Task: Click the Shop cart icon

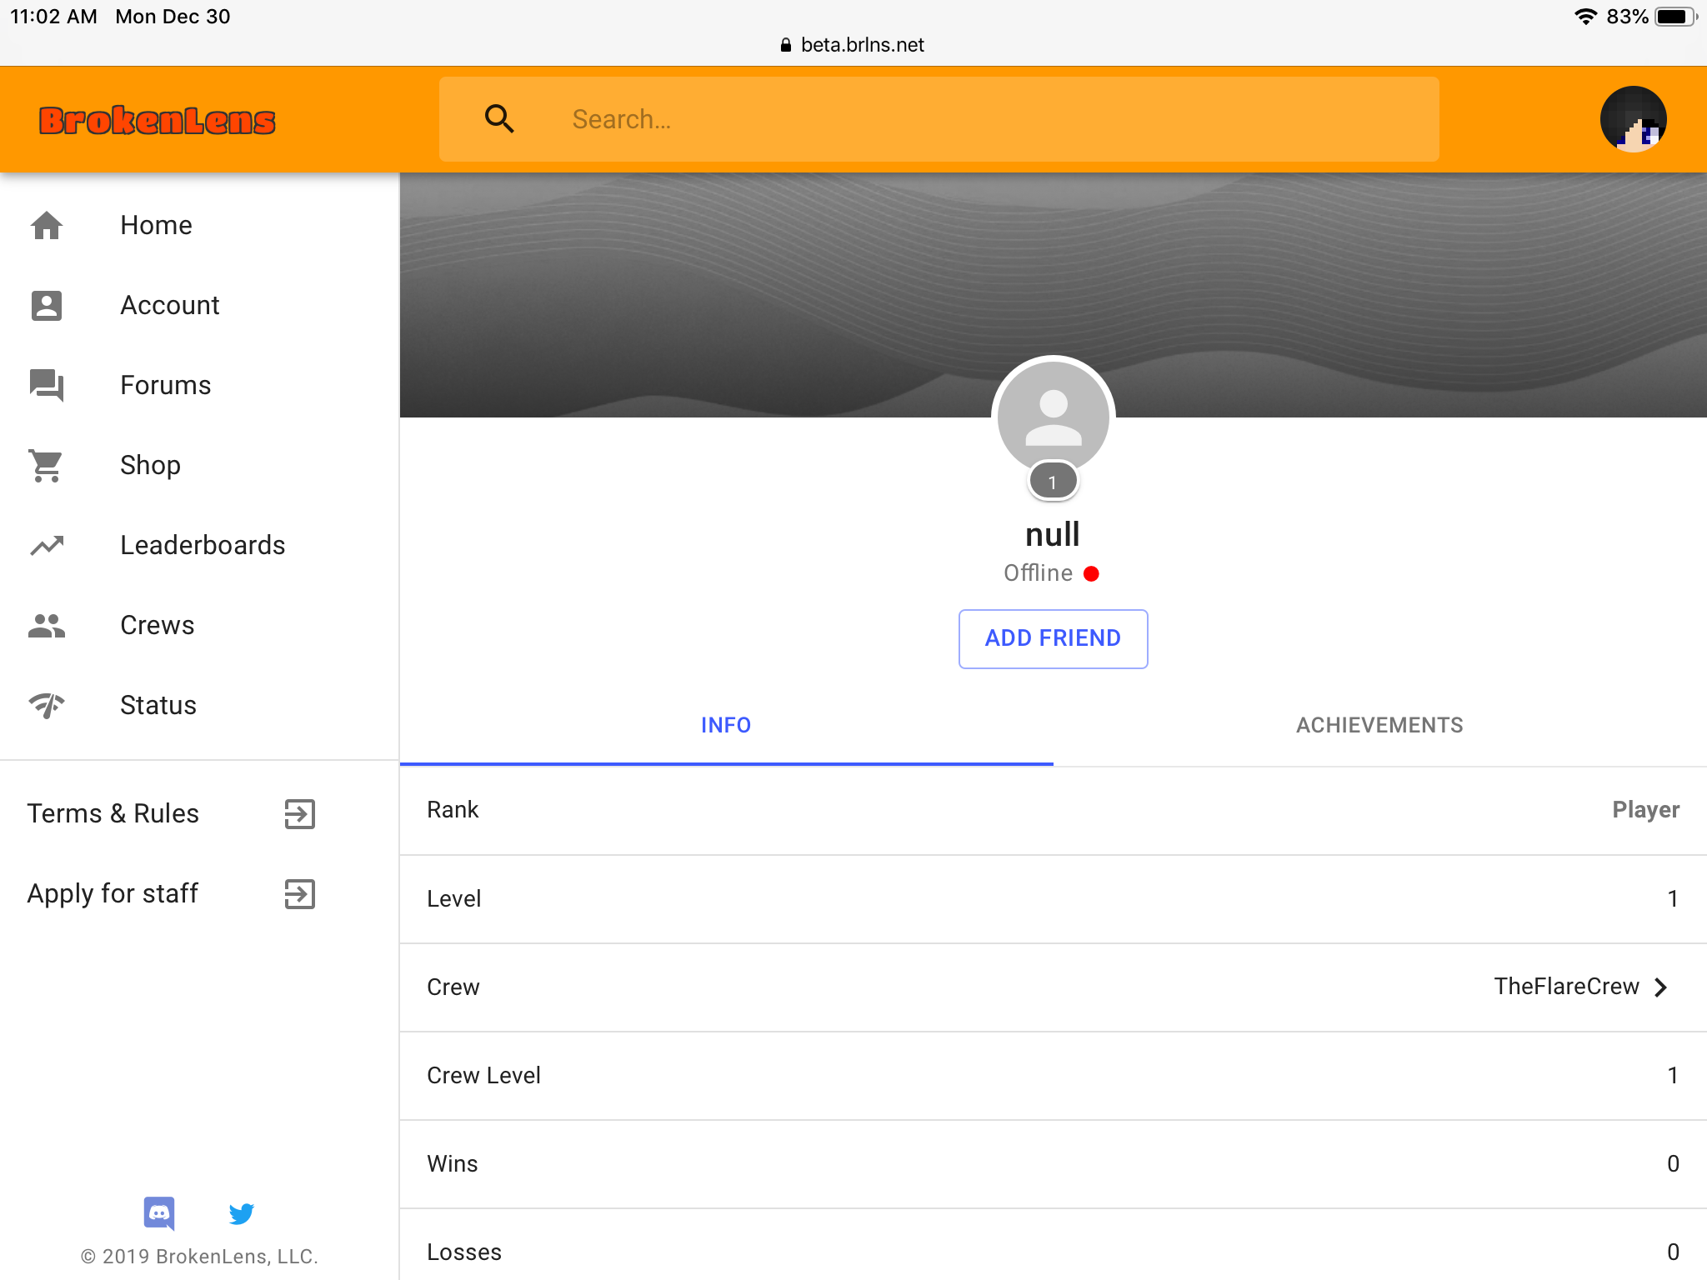Action: 47,465
